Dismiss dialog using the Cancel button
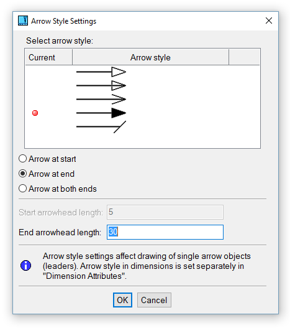Viewport: 290px width, 328px height. [x=154, y=300]
